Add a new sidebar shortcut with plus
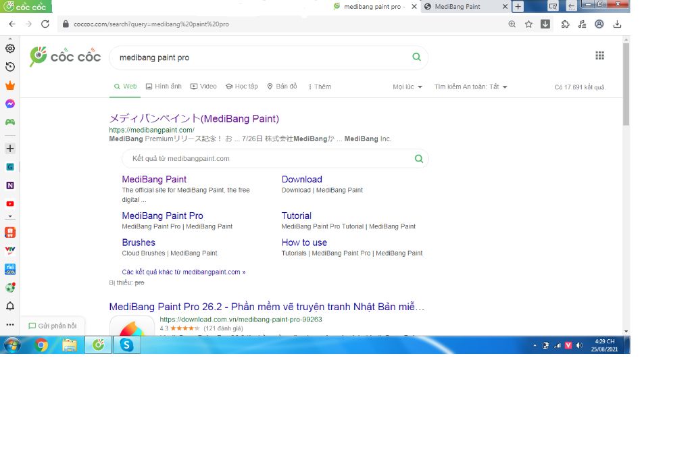692x473 pixels. pos(10,149)
